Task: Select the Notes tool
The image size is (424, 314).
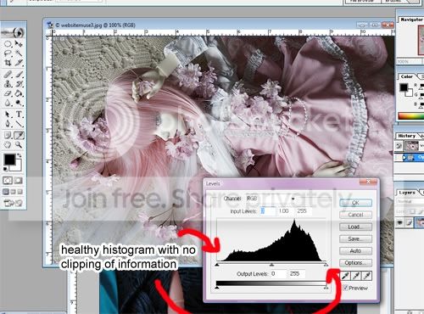Action: pyautogui.click(x=8, y=136)
